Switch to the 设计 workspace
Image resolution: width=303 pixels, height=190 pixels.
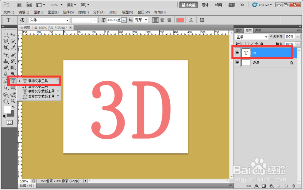point(205,5)
